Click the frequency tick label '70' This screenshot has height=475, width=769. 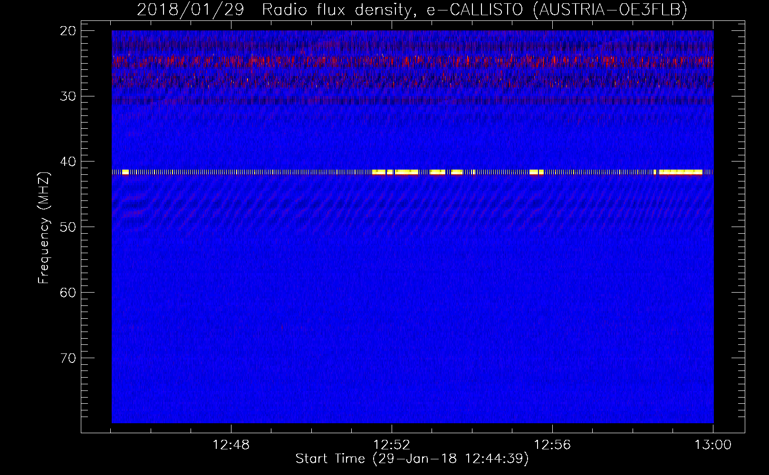tap(68, 358)
